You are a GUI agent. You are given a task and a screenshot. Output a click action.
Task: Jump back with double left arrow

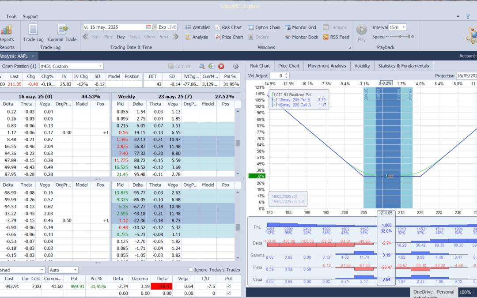coord(86,37)
